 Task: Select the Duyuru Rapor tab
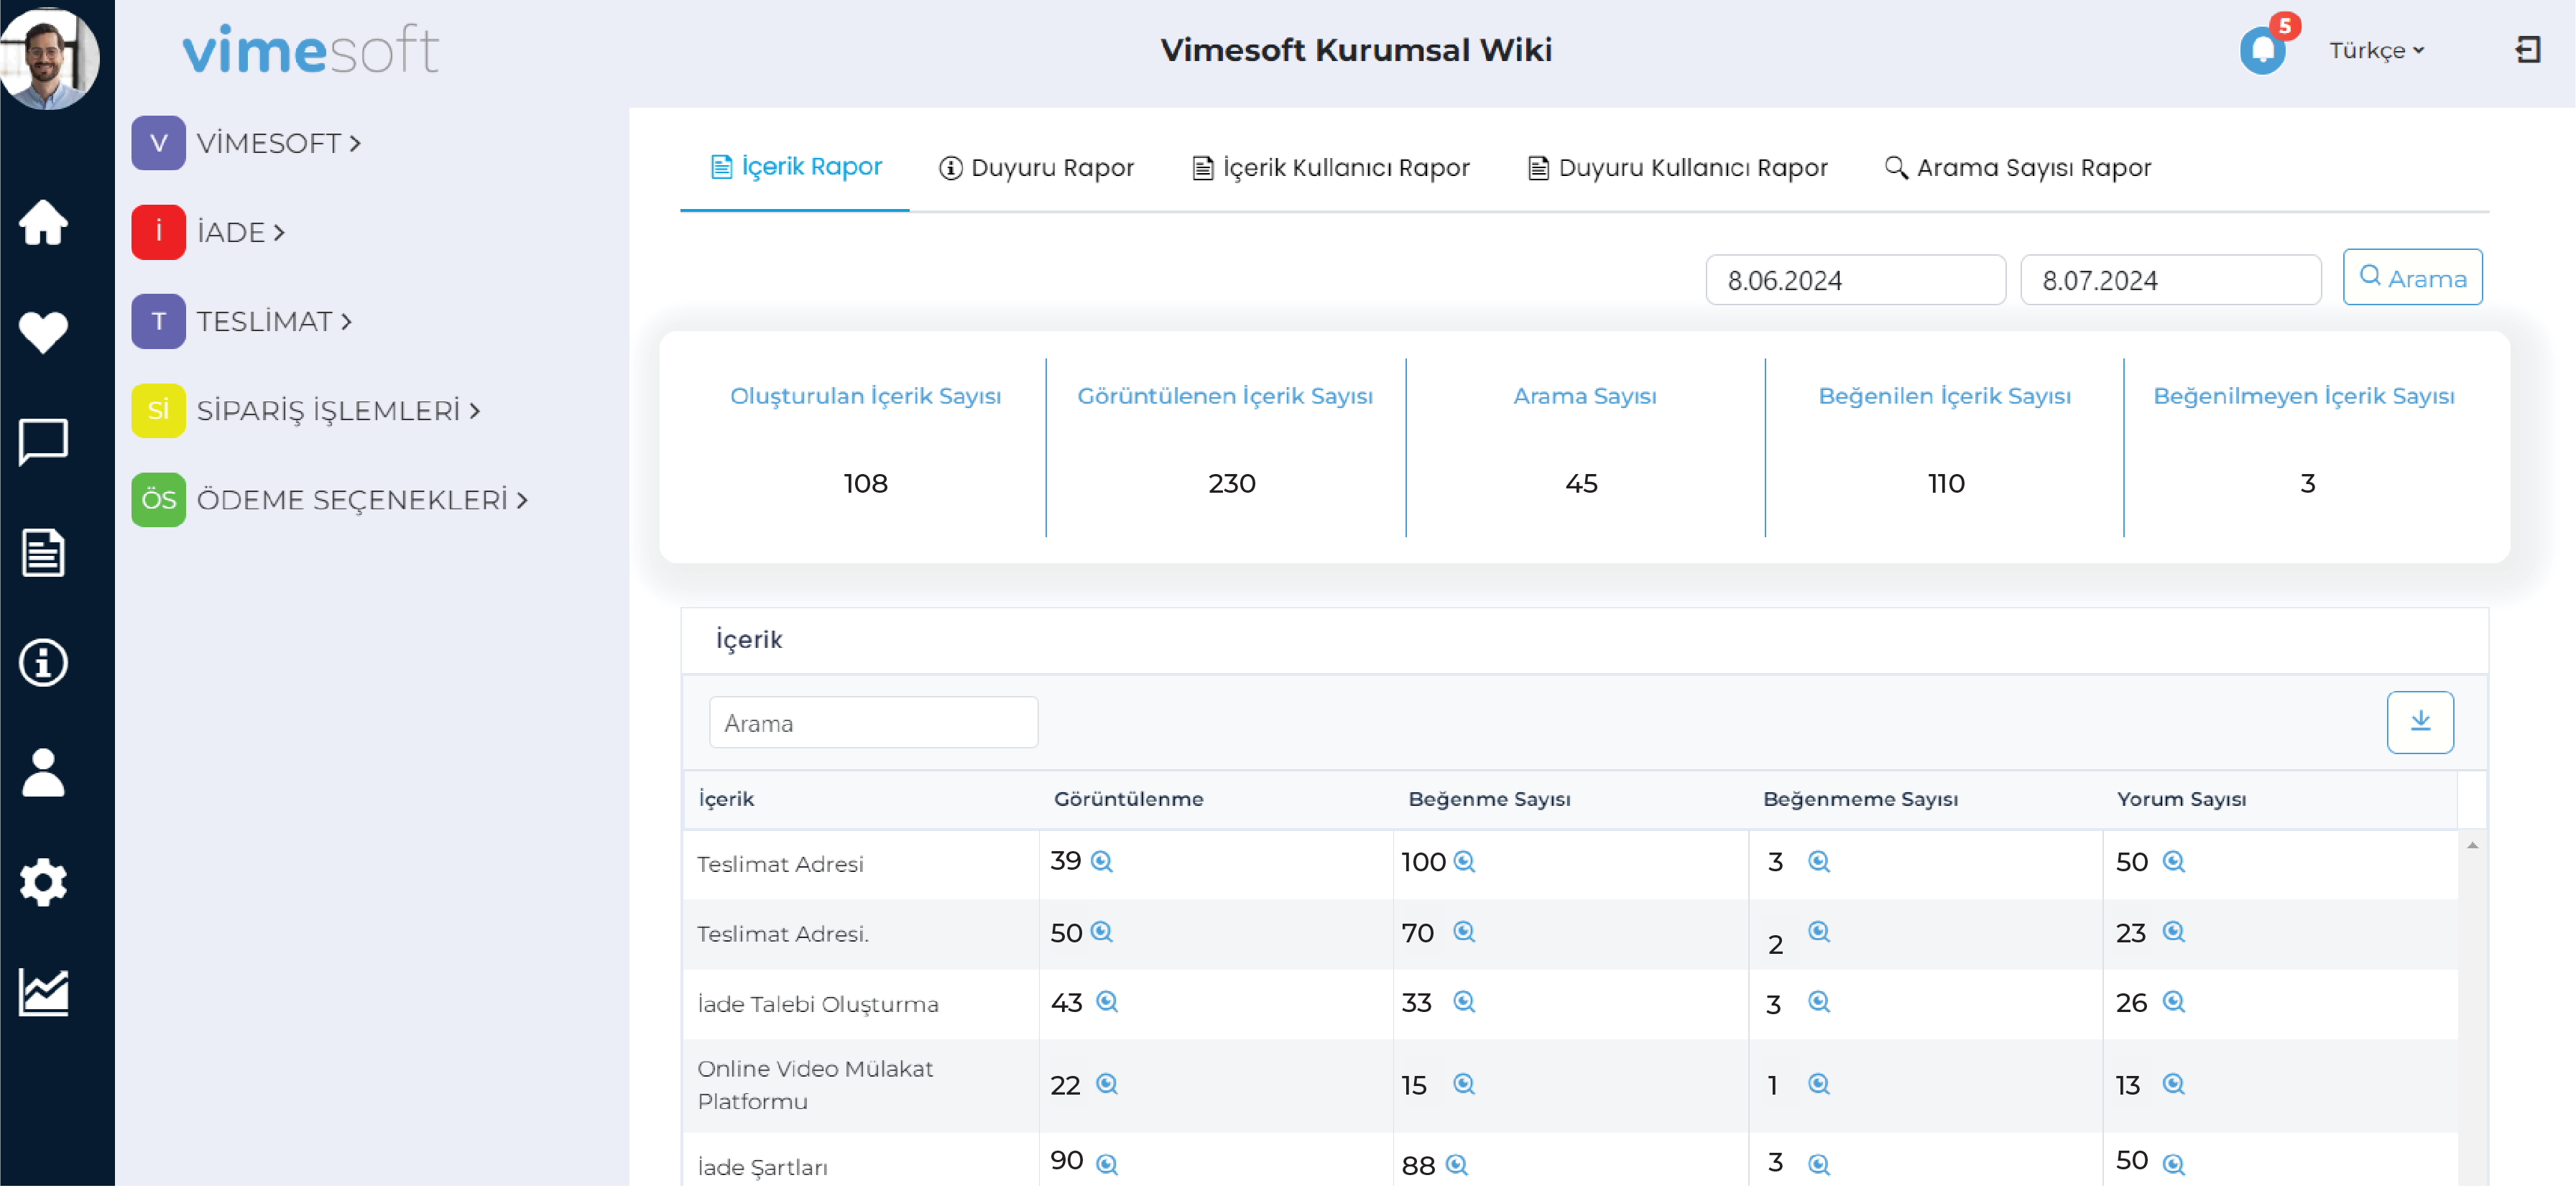tap(1037, 167)
